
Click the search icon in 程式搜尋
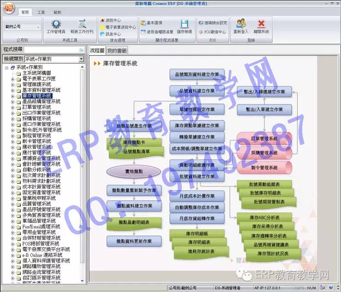(82, 49)
